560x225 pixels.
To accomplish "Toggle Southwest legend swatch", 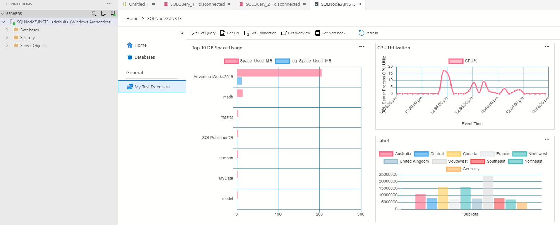I will (439, 161).
